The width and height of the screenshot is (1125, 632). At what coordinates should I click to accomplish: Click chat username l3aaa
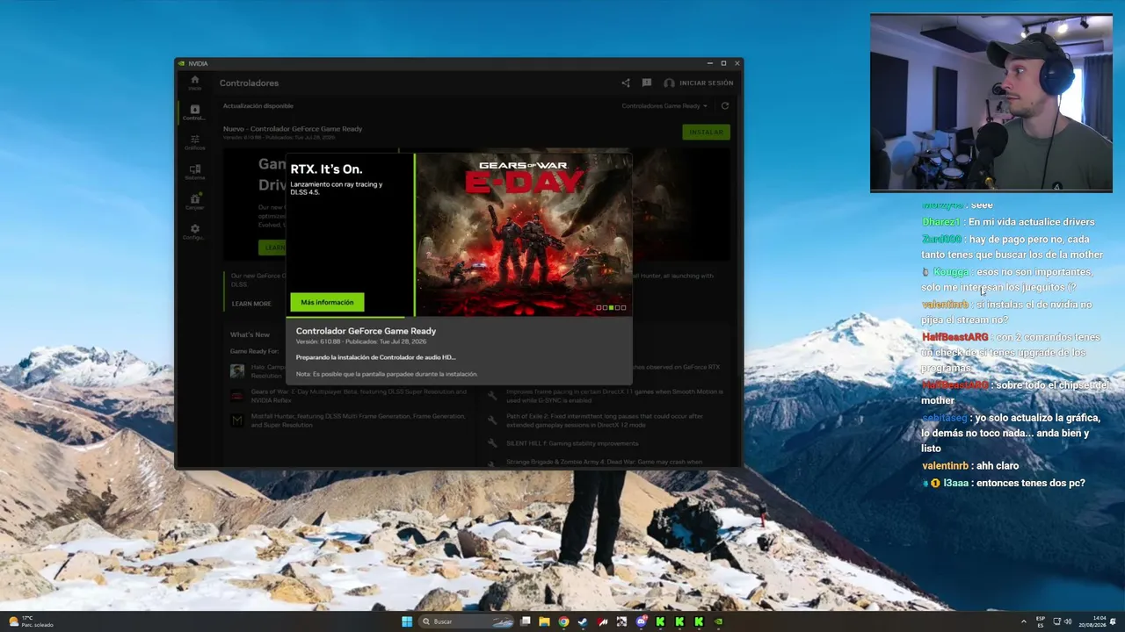coord(955,484)
